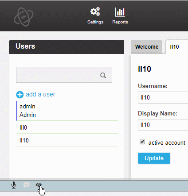
Task: Open the chat bubble icon
Action: coord(27,185)
